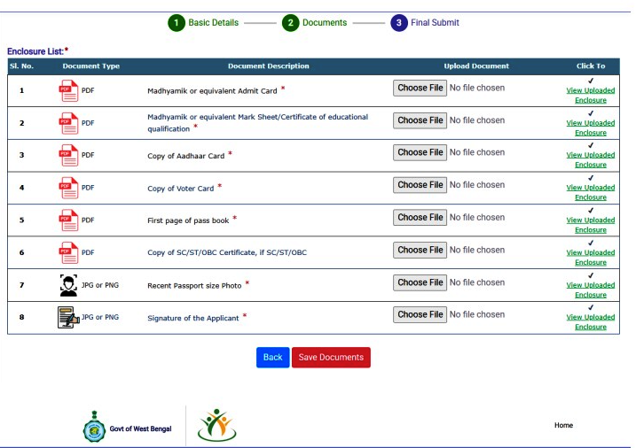Open the Final Submit step
This screenshot has height=448, width=636.
(x=398, y=22)
